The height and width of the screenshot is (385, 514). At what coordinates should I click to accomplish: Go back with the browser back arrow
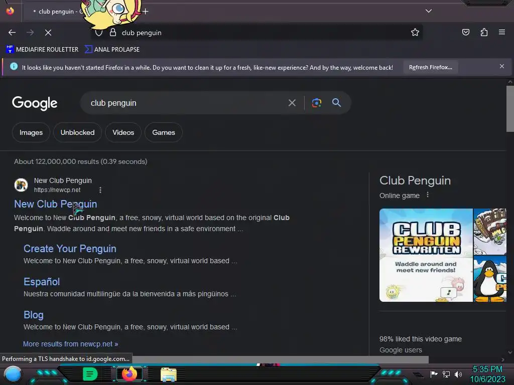pos(12,33)
